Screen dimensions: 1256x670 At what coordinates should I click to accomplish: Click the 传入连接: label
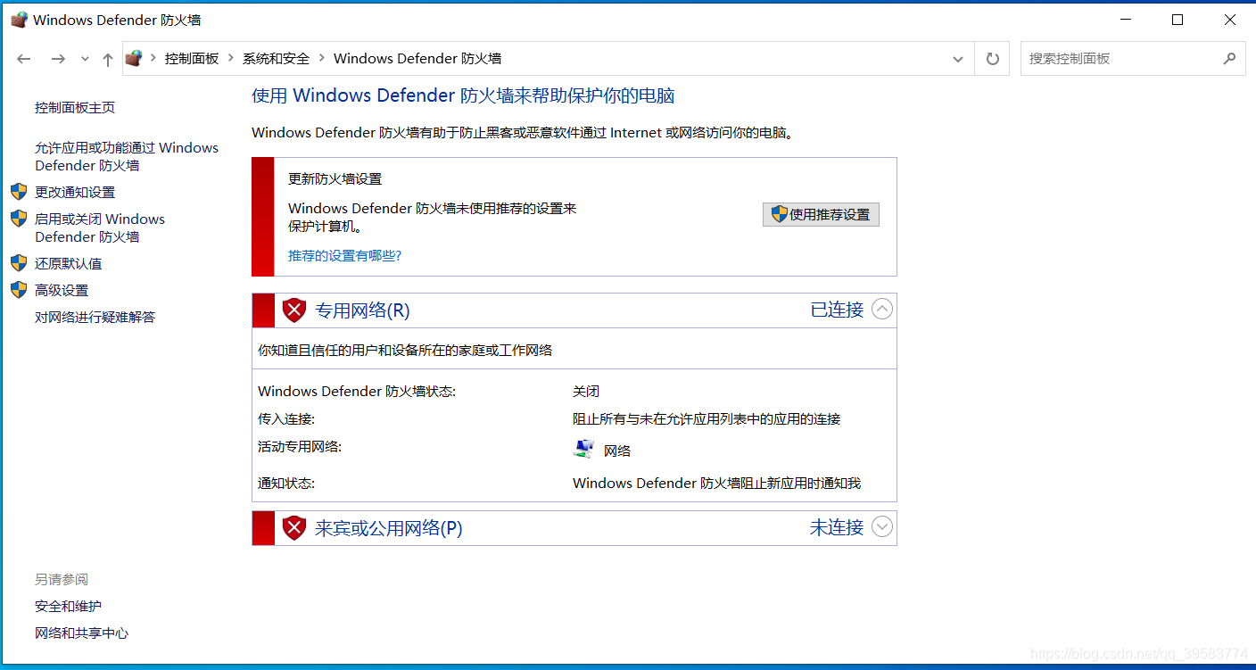click(286, 419)
